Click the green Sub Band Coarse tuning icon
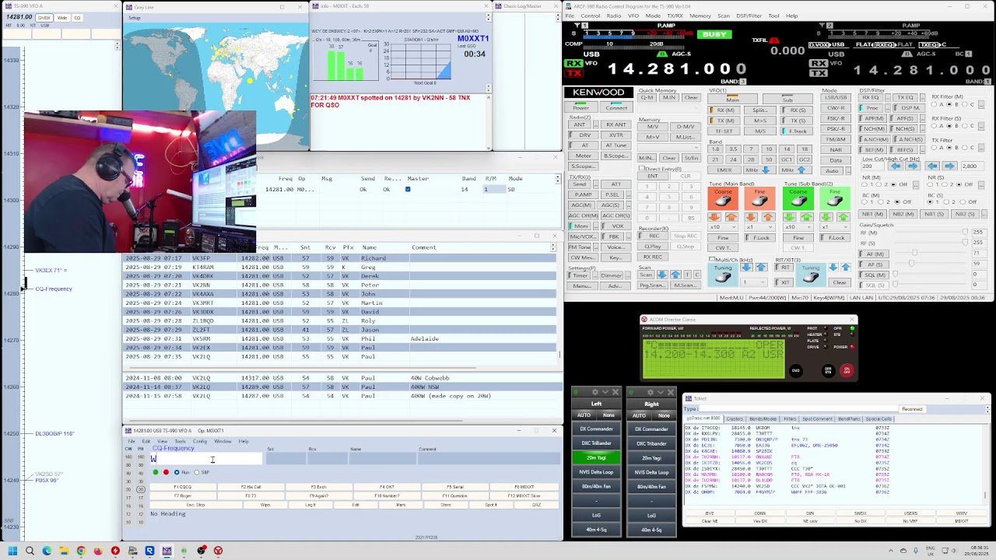This screenshot has height=560, width=996. point(798,198)
